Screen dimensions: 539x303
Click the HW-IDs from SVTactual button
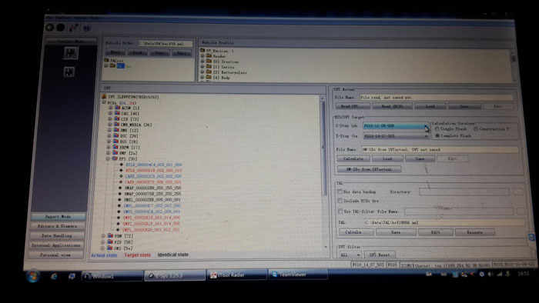coord(369,169)
